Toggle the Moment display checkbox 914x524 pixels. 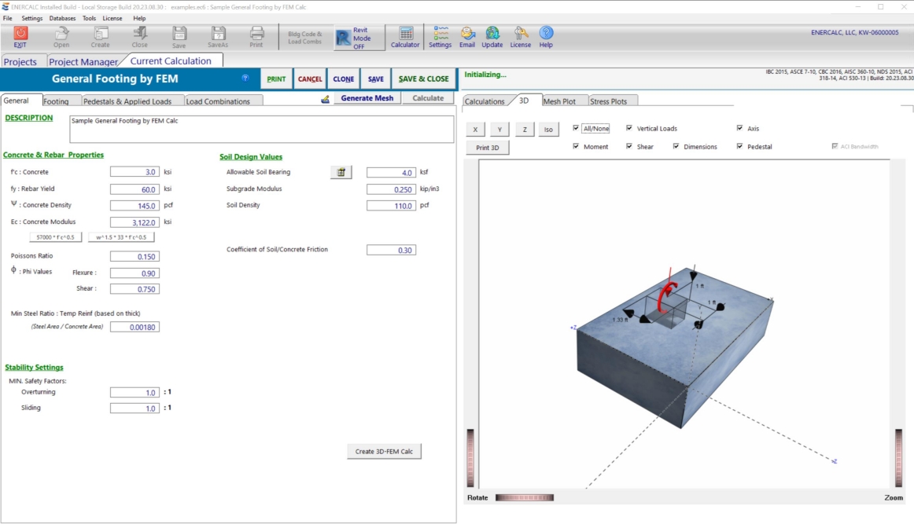coord(577,146)
